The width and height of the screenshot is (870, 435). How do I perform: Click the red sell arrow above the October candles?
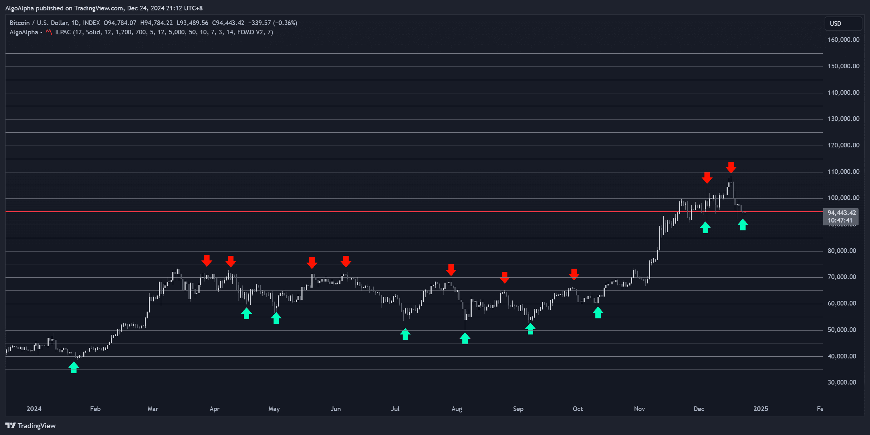574,275
